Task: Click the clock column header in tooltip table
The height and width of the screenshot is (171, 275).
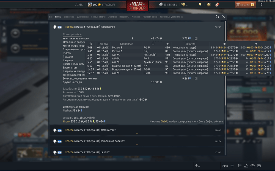Action: 91,44
